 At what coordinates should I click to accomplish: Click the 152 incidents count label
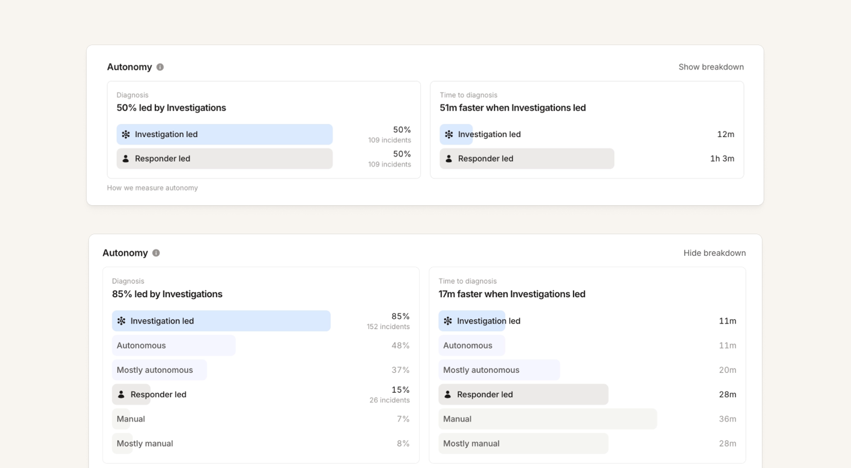(388, 327)
